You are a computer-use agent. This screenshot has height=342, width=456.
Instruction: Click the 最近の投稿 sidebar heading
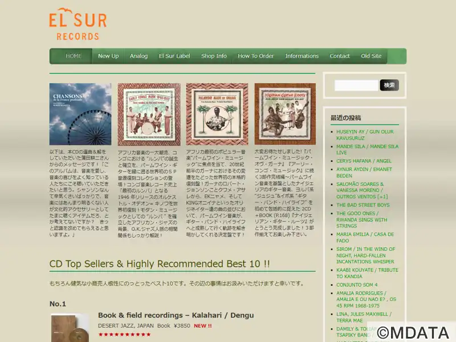point(346,118)
